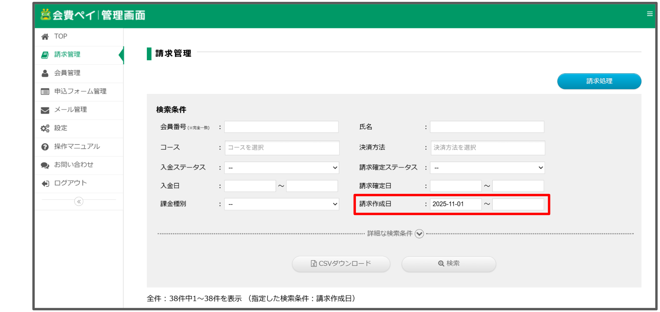Click the 検索 search button
660x312 pixels.
tap(449, 264)
